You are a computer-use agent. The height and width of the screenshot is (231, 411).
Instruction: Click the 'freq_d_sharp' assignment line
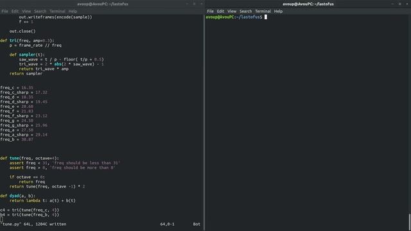[x=24, y=102]
